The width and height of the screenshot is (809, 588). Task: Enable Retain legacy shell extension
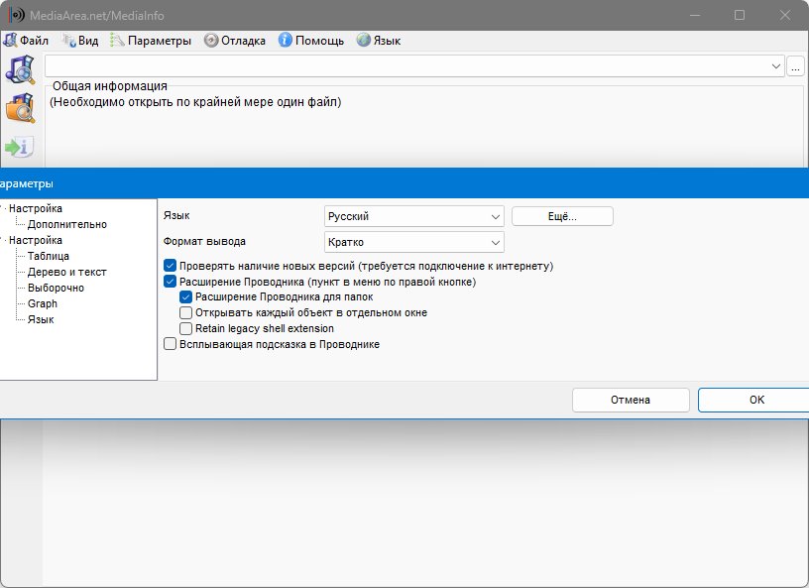185,328
